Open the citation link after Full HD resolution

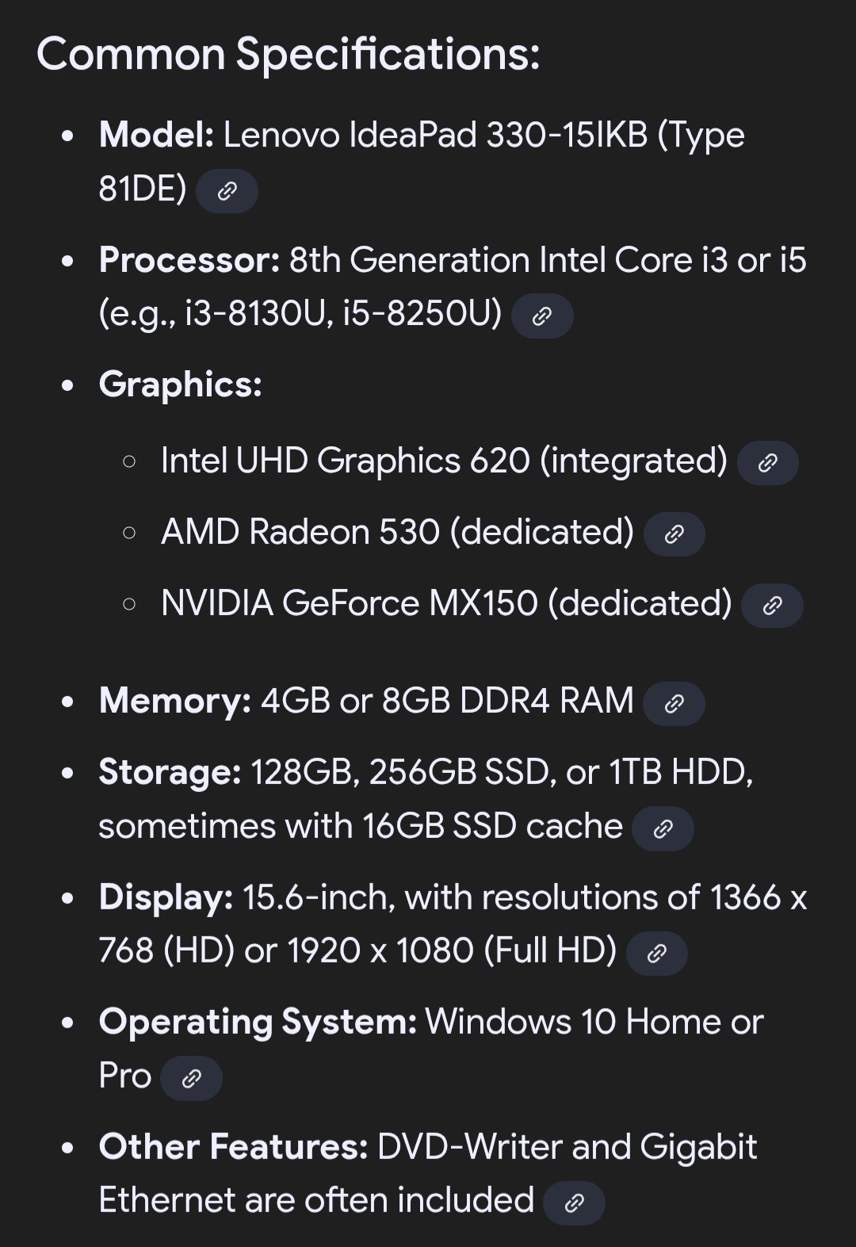656,953
